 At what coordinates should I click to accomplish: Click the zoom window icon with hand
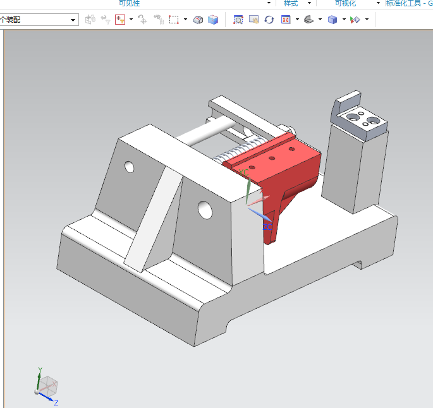(x=254, y=20)
